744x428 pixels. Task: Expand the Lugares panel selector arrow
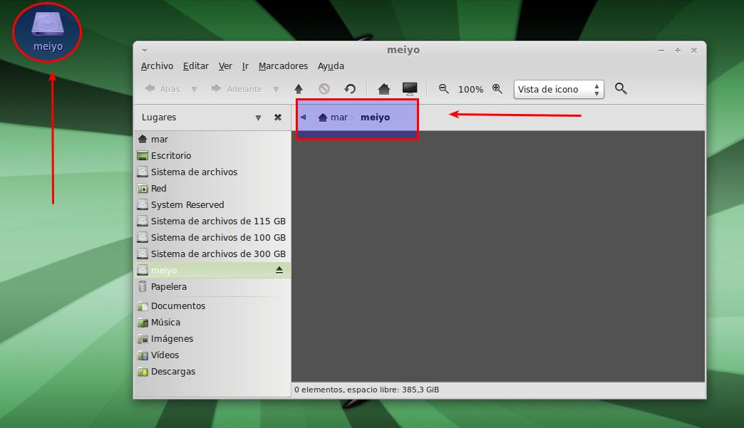tap(258, 118)
